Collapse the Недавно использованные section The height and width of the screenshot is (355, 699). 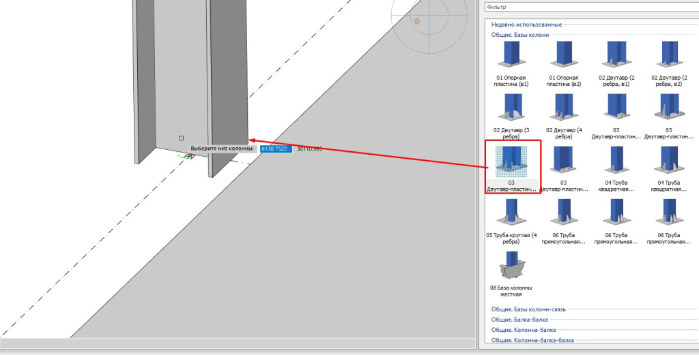click(520, 25)
